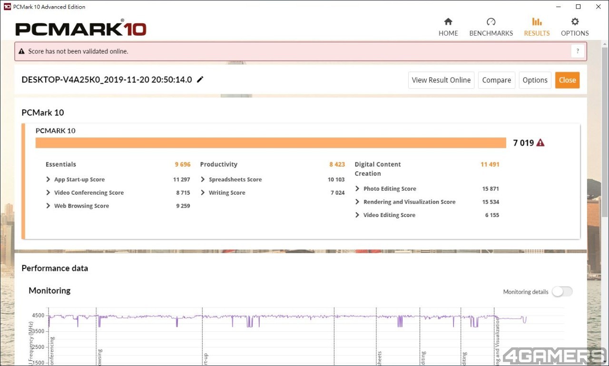This screenshot has height=366, width=609.
Task: Select the HOME tab label
Action: pyautogui.click(x=448, y=33)
